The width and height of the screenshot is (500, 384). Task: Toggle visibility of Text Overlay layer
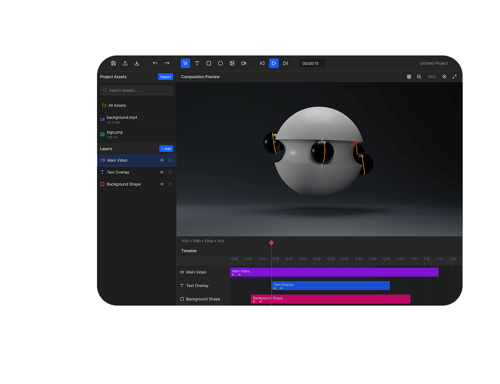pos(162,172)
